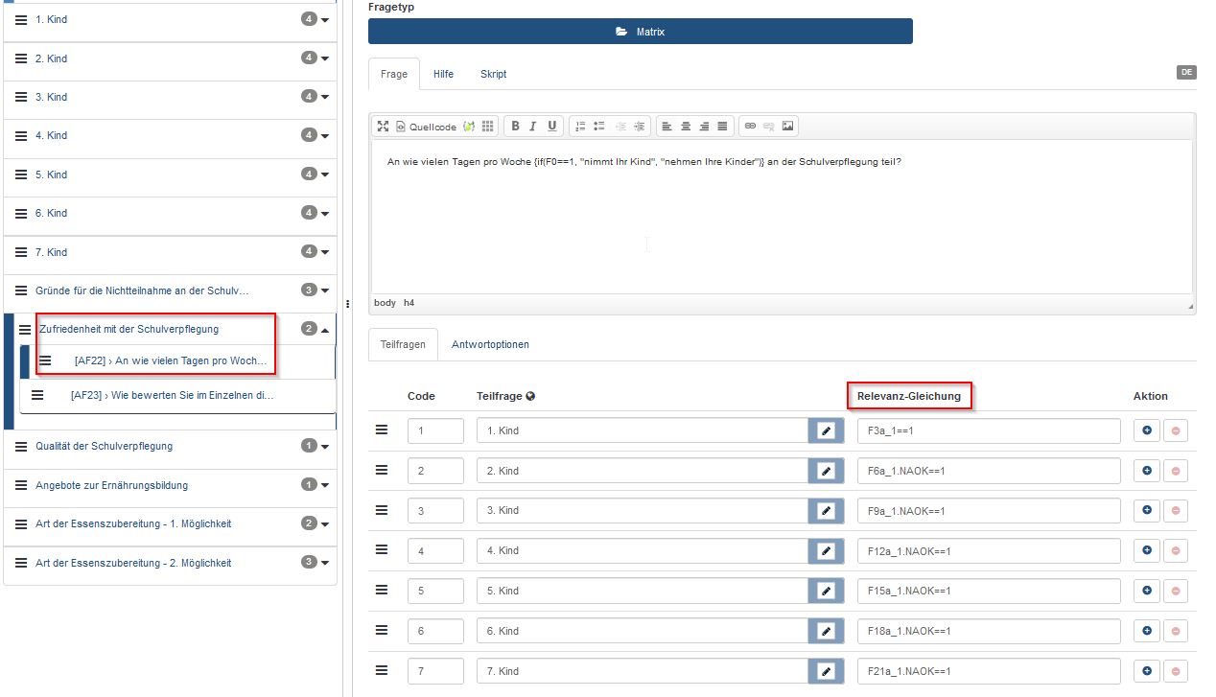Open the Hilfe tab
The width and height of the screenshot is (1216, 697).
coord(443,74)
